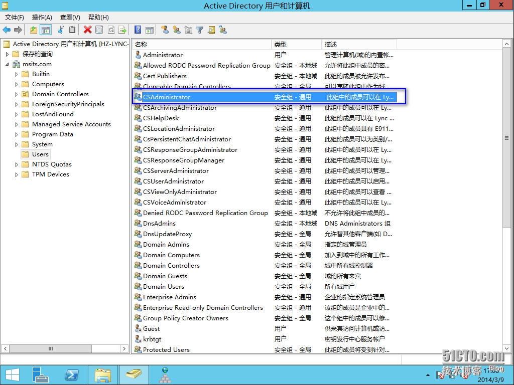Click the blue Help question mark icon
The image size is (514, 385).
click(138, 30)
